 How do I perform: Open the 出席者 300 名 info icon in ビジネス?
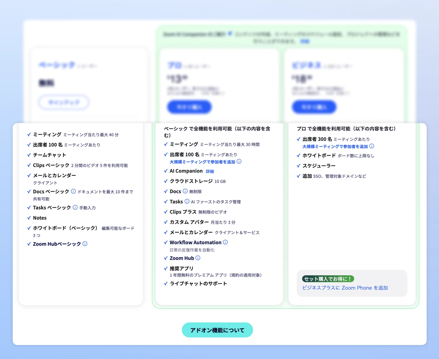coord(372,146)
